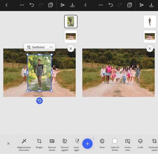Open more options beside Sostituisci
This screenshot has width=158, height=154.
51,47
